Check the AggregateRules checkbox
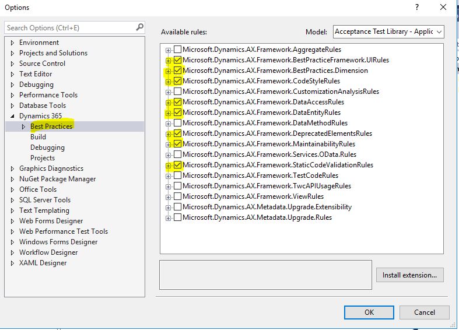 point(177,49)
